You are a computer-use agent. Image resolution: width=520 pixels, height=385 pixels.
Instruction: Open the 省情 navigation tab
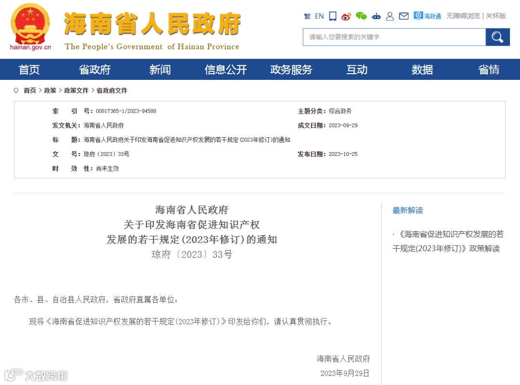[489, 70]
